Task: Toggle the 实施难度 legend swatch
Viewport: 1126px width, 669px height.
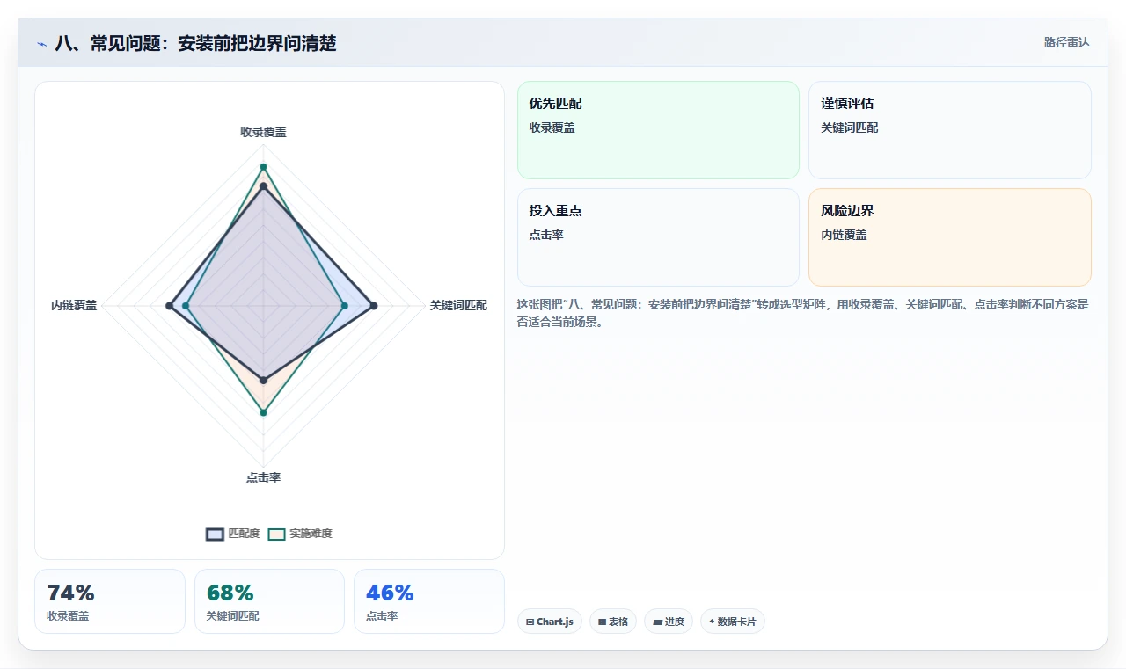Action: pos(277,534)
